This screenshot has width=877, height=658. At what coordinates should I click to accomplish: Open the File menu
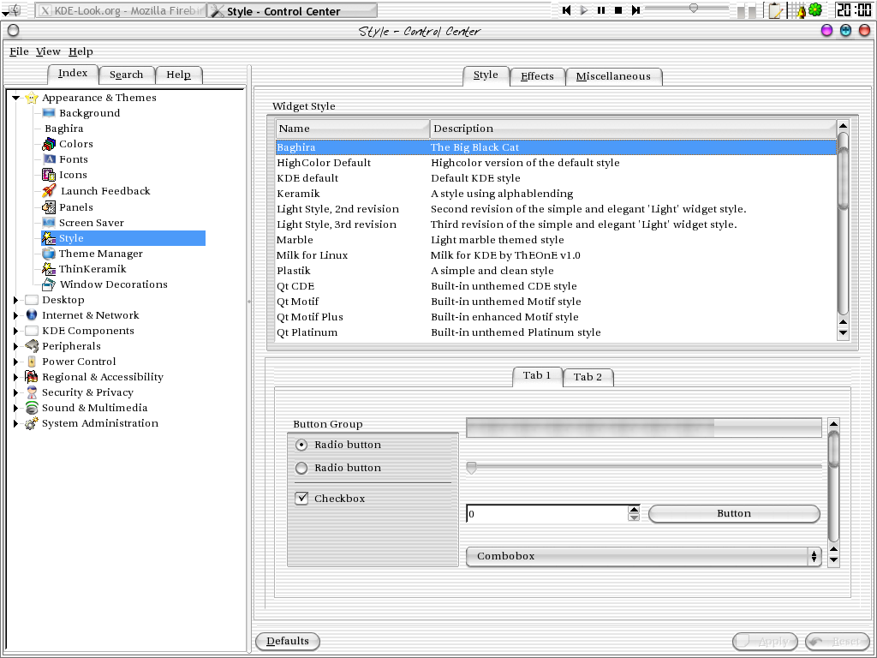[x=19, y=51]
